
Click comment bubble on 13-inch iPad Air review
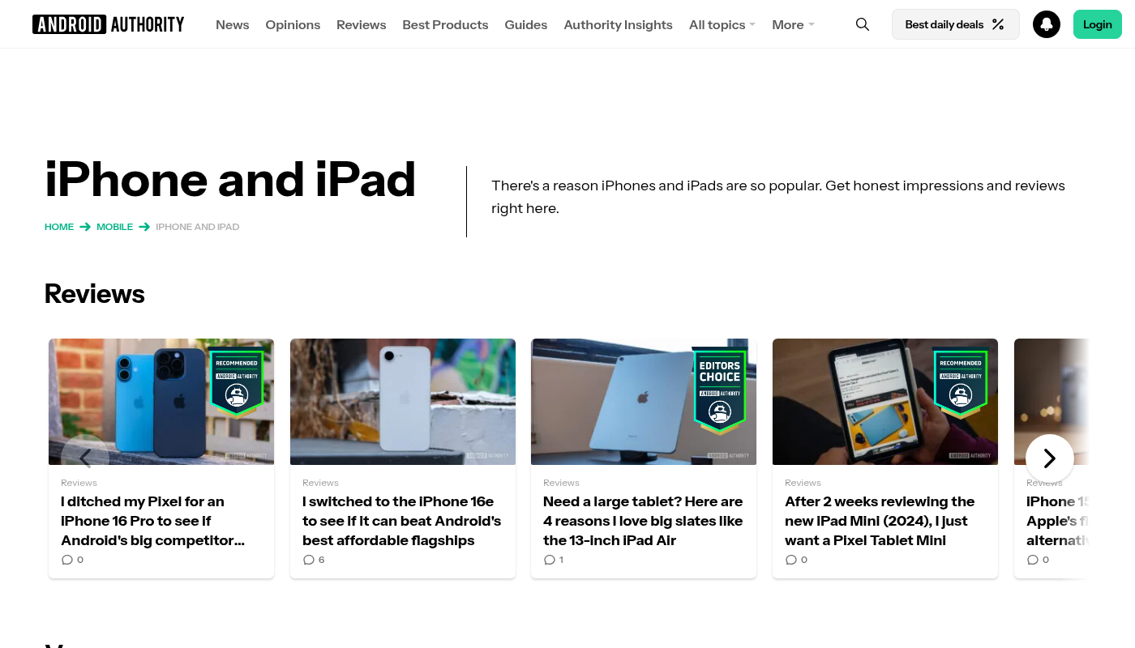[550, 560]
